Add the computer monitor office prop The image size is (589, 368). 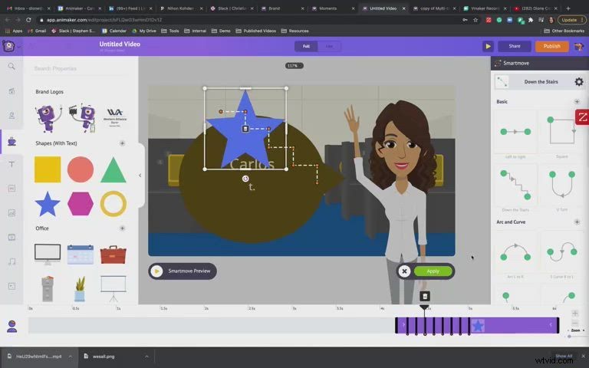[48, 255]
